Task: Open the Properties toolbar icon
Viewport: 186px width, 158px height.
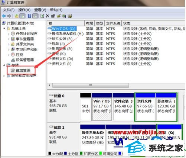Action: pyautogui.click(x=53, y=16)
